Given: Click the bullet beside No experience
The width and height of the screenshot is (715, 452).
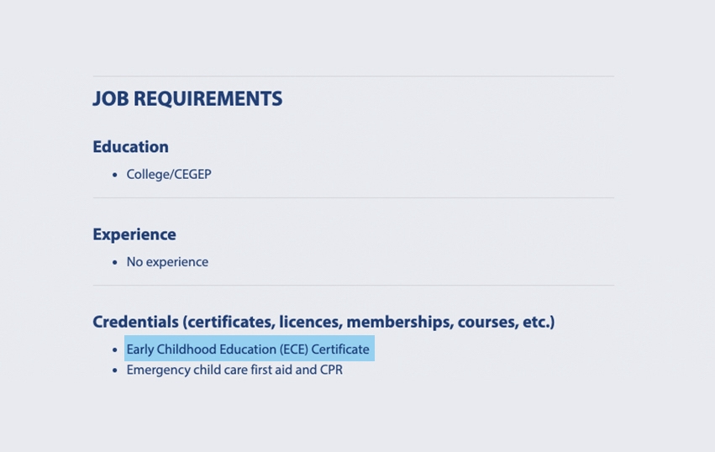Looking at the screenshot, I should pyautogui.click(x=115, y=263).
